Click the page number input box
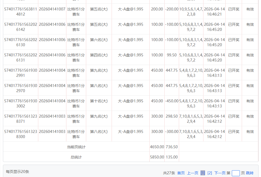 pyautogui.click(x=236, y=173)
